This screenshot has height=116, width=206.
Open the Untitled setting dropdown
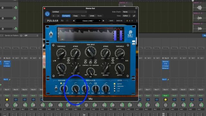[x=69, y=12]
